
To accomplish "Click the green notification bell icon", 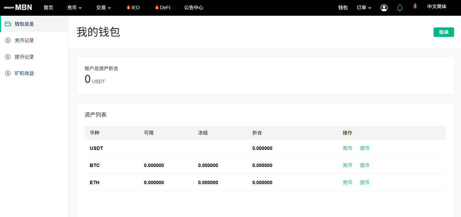I will pyautogui.click(x=400, y=8).
